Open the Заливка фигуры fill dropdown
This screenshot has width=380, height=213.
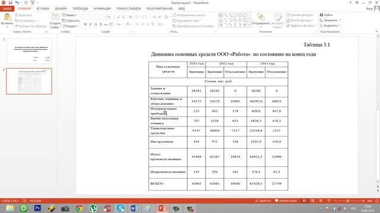(300, 15)
